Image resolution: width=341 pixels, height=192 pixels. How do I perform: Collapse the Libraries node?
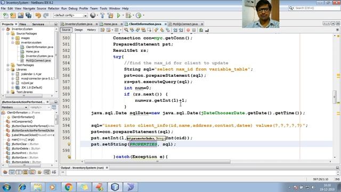(8, 69)
